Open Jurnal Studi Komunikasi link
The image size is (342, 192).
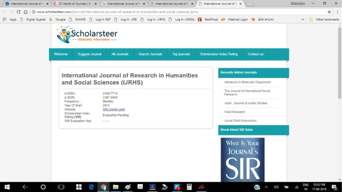[x=240, y=121]
